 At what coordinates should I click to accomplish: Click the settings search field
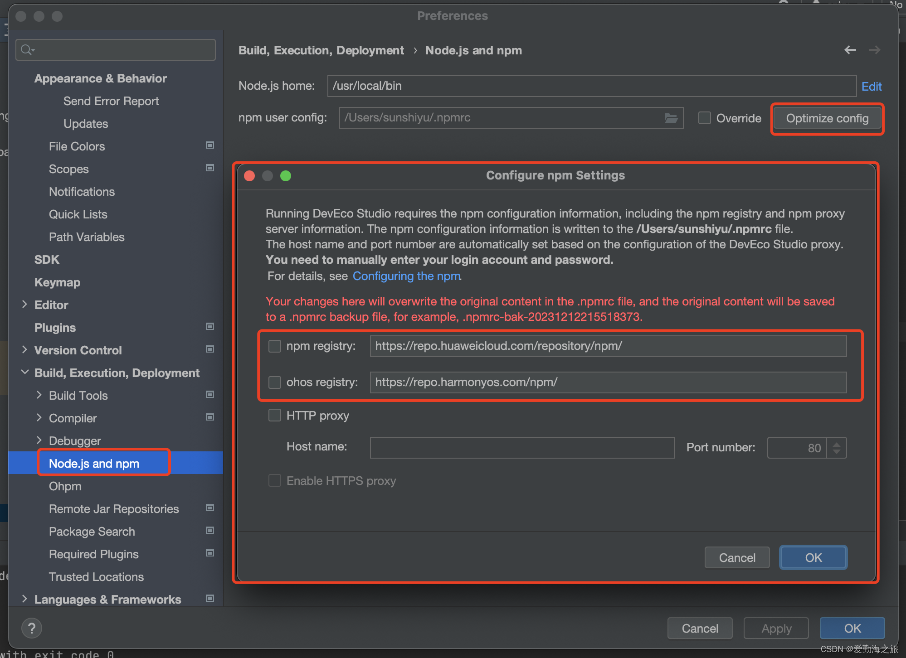[116, 50]
